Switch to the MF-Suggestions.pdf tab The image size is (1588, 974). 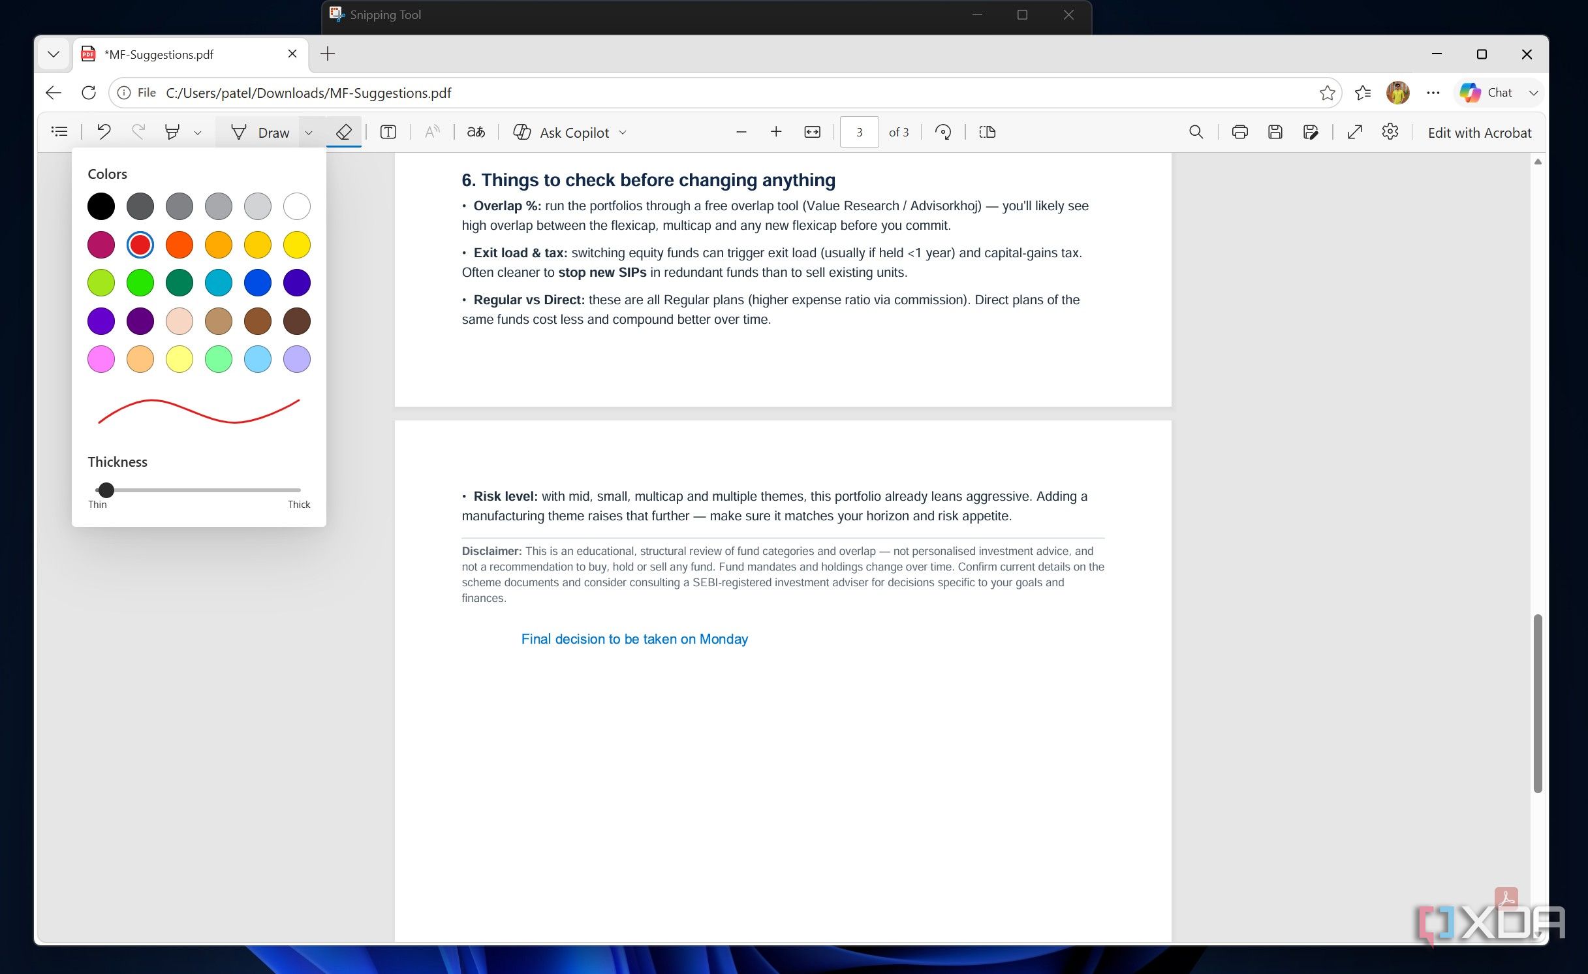(189, 54)
